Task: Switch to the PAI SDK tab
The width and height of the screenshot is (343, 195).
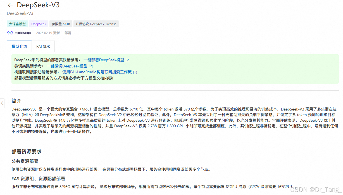Action: tap(43, 46)
